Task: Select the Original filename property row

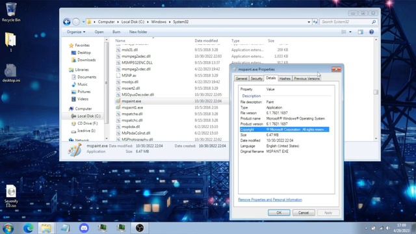Action: pos(284,151)
